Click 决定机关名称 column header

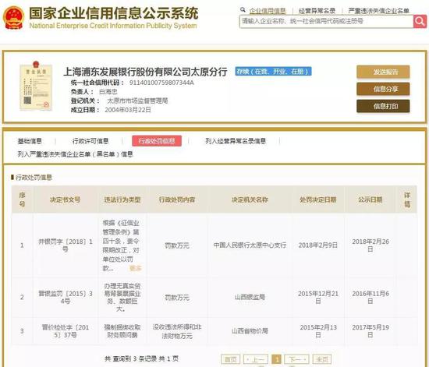(x=250, y=199)
